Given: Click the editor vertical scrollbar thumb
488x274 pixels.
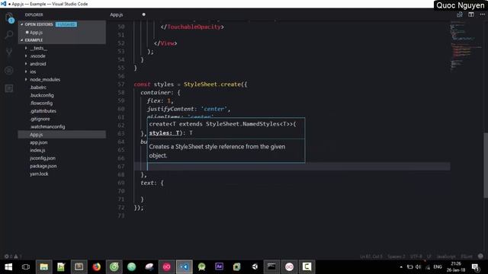Looking at the screenshot, I should pyautogui.click(x=486, y=164).
